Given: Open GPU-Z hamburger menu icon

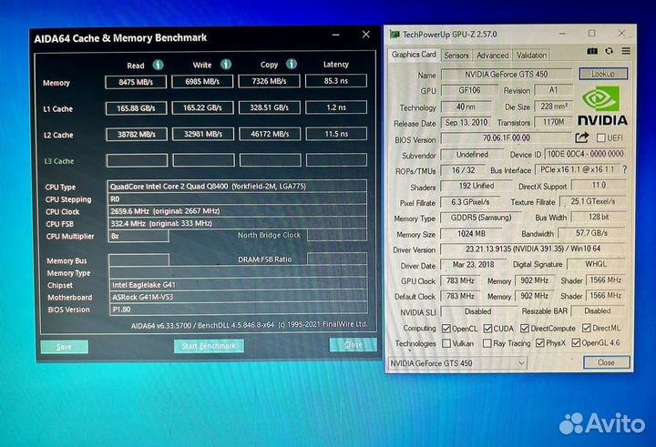Looking at the screenshot, I should pos(626,51).
